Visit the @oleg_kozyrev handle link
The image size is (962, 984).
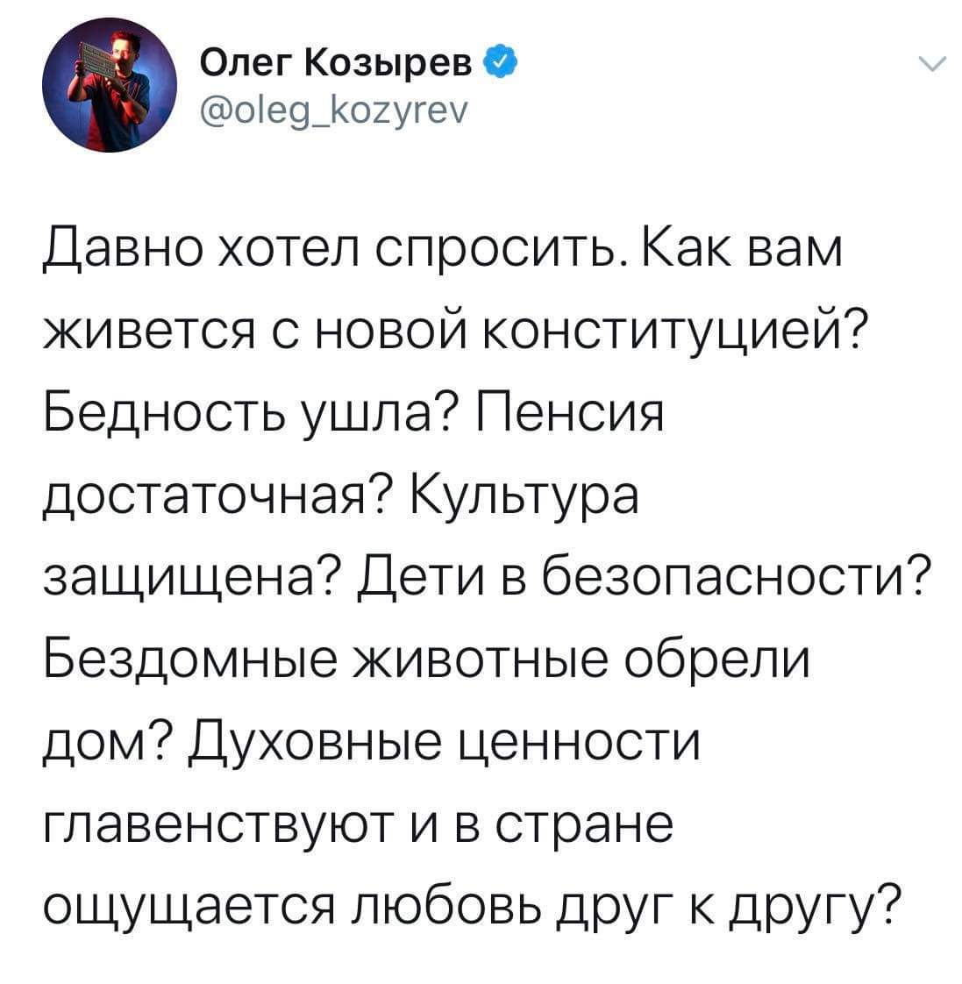point(333,111)
